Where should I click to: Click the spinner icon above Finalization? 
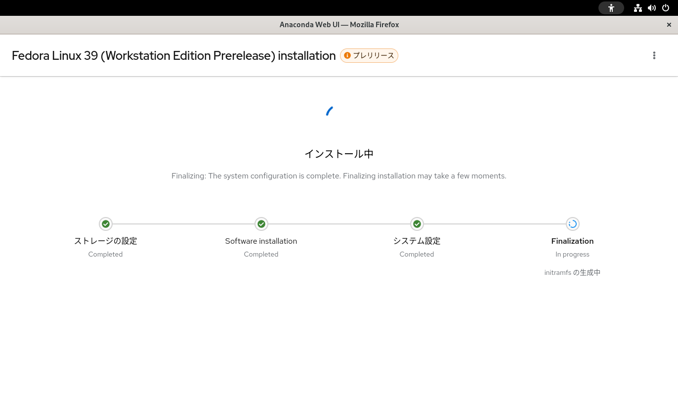point(572,224)
